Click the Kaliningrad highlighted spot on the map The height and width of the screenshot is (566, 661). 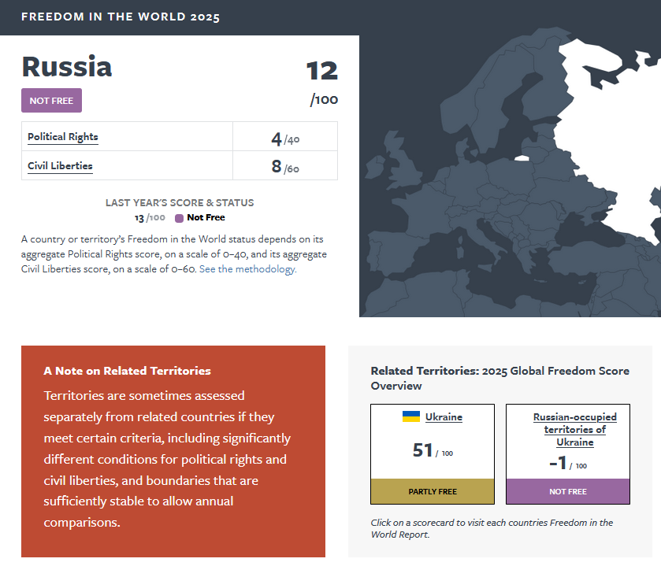pyautogui.click(x=522, y=158)
